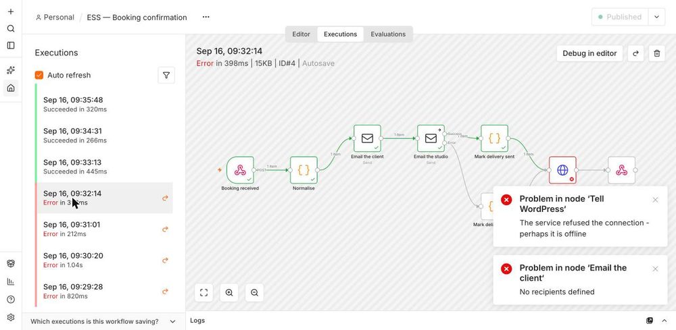676x330 pixels.
Task: Switch to the Evaluations tab
Action: pyautogui.click(x=388, y=34)
